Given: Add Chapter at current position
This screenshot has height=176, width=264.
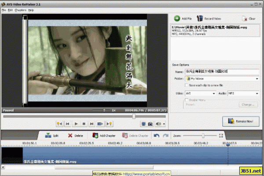Looking at the screenshot, I should click(104, 136).
